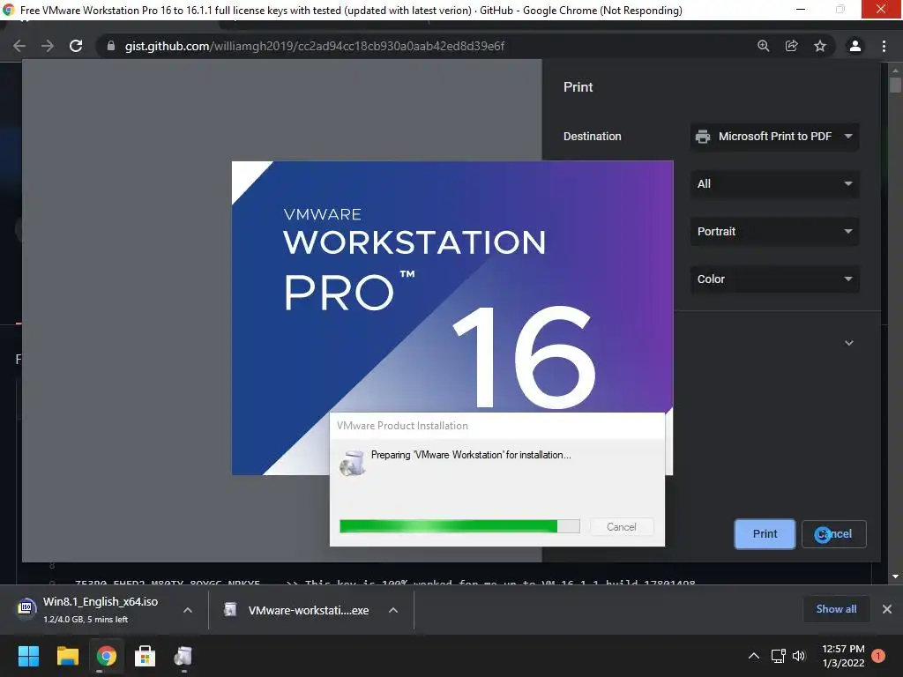The height and width of the screenshot is (677, 903).
Task: Open the Destination dropdown Microsoft Print to PDF
Action: point(774,137)
